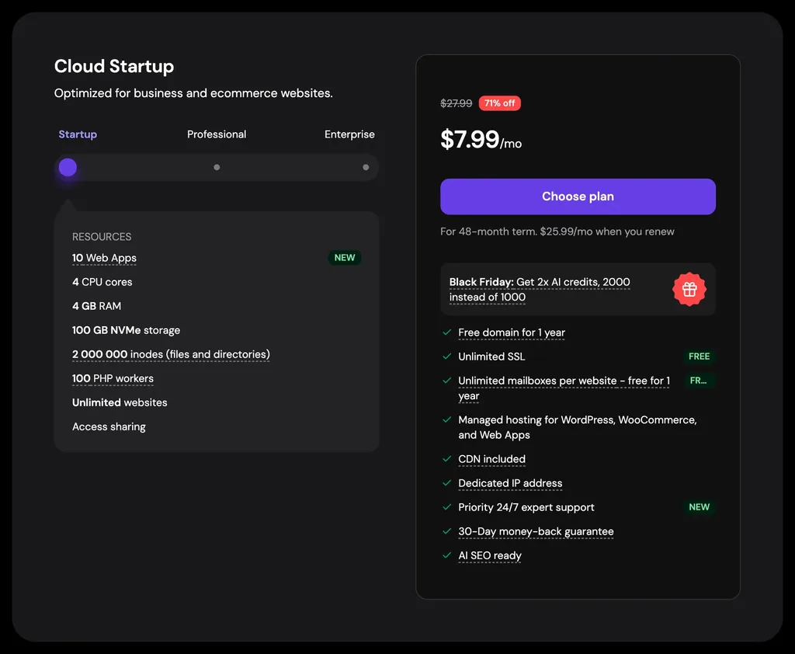Move slider to the Enterprise dot
This screenshot has width=795, height=654.
click(x=366, y=168)
